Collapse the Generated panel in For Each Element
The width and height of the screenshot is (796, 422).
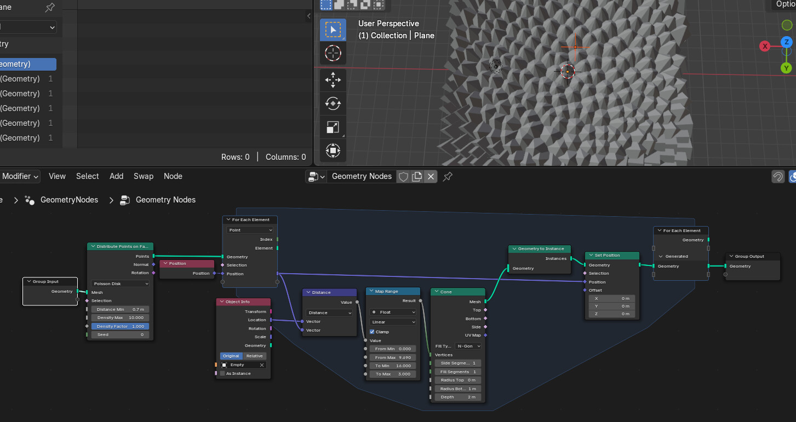pyautogui.click(x=661, y=256)
